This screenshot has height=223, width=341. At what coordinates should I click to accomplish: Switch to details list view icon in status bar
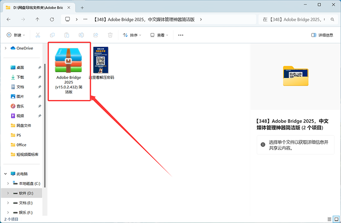pos(329,219)
